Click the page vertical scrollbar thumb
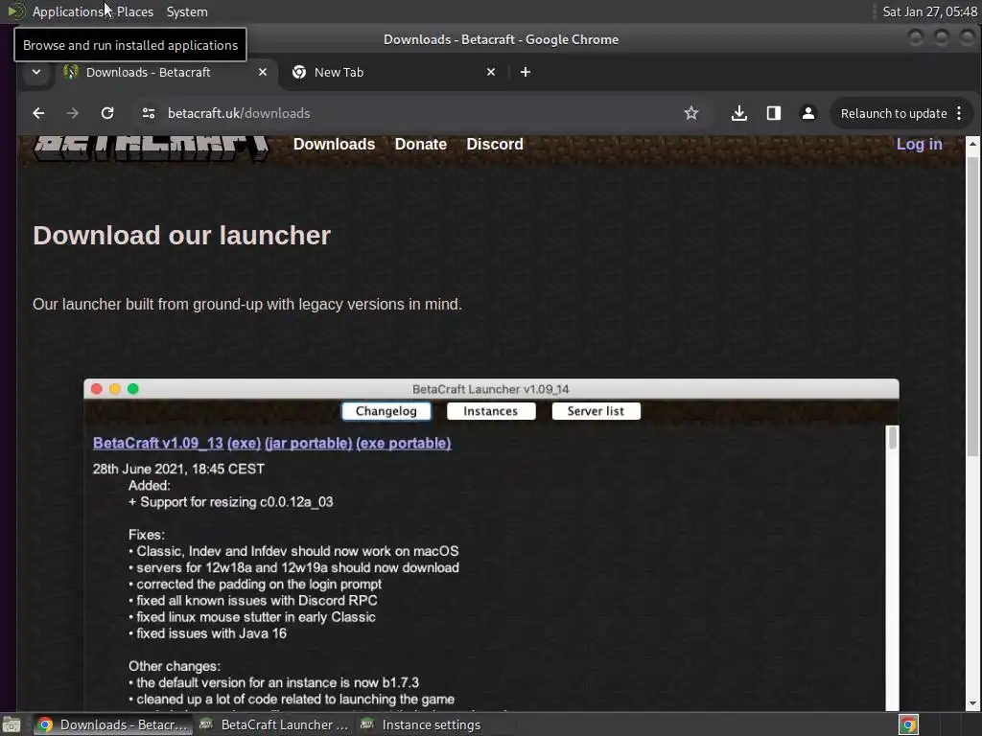Viewport: 982px width, 736px height. [x=972, y=307]
